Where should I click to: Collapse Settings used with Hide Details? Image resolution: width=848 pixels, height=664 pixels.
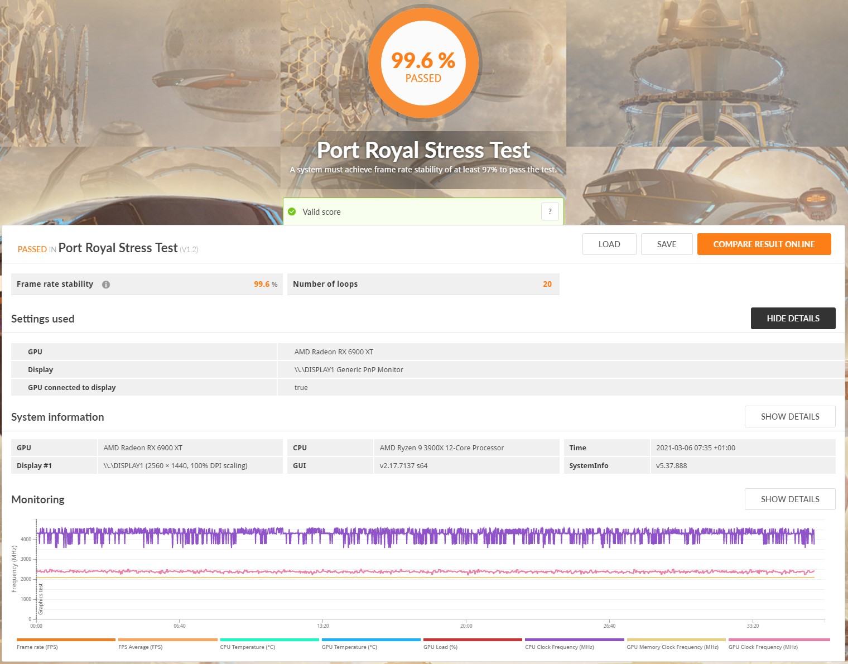click(793, 319)
